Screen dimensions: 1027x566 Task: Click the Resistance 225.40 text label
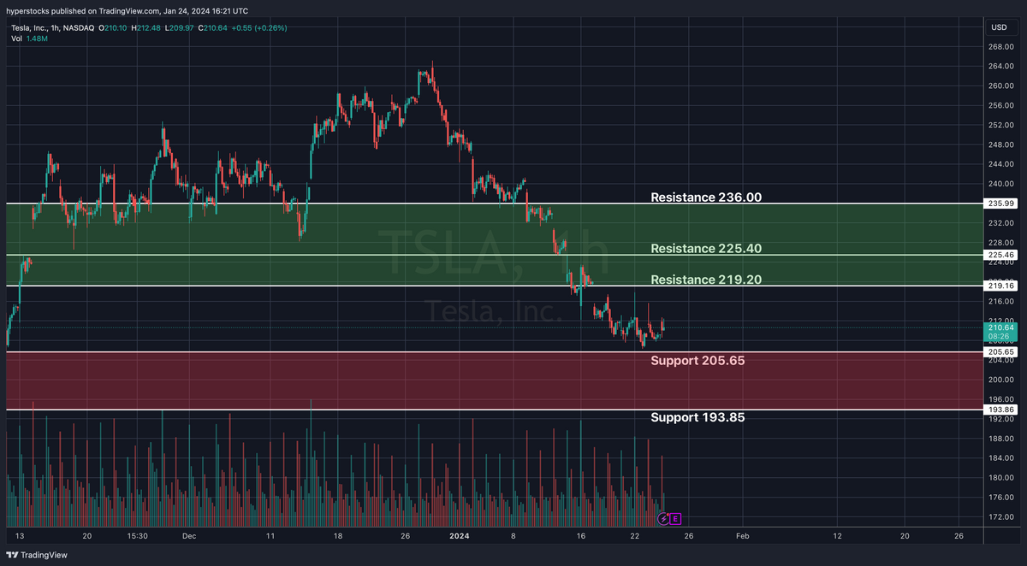click(x=706, y=248)
